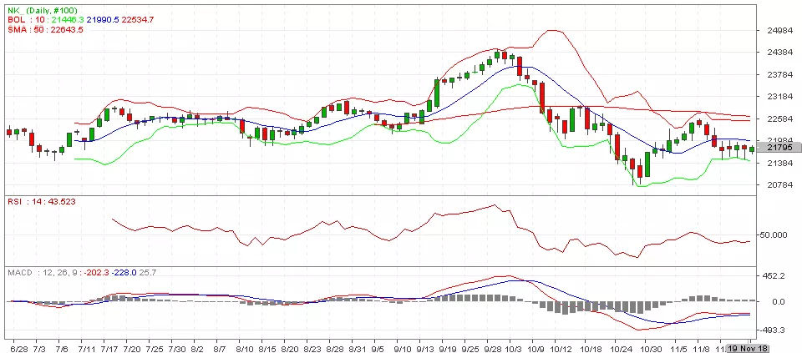Screen dimensions: 802x353
Task: Click the MACD histogram value 25.7
Action: [x=148, y=273]
